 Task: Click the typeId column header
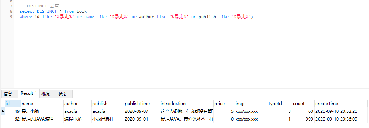tap(280, 103)
